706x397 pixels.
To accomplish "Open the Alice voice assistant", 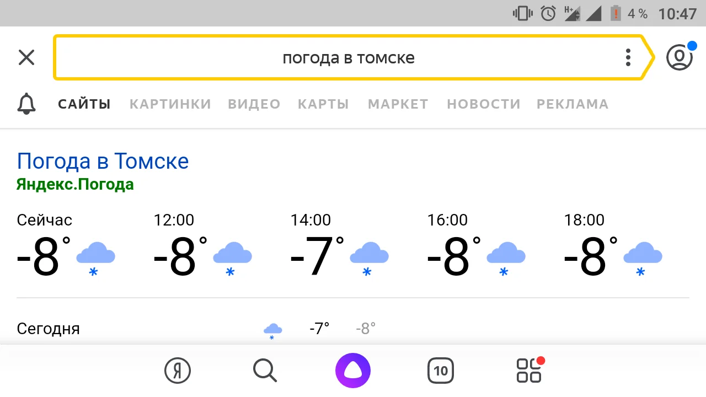I will pos(352,370).
